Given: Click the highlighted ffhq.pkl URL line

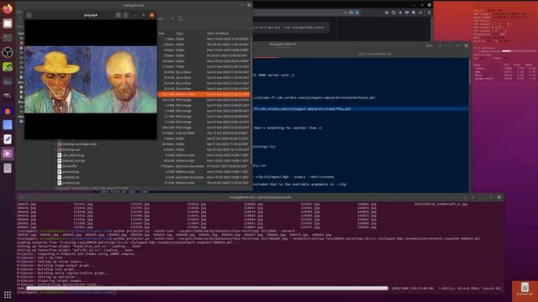Looking at the screenshot, I should click(x=361, y=109).
